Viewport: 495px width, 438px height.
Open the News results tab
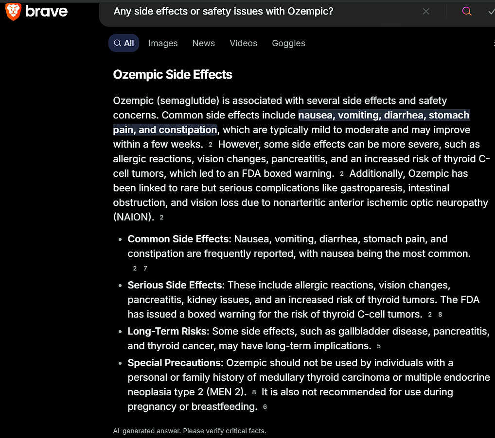coord(203,43)
